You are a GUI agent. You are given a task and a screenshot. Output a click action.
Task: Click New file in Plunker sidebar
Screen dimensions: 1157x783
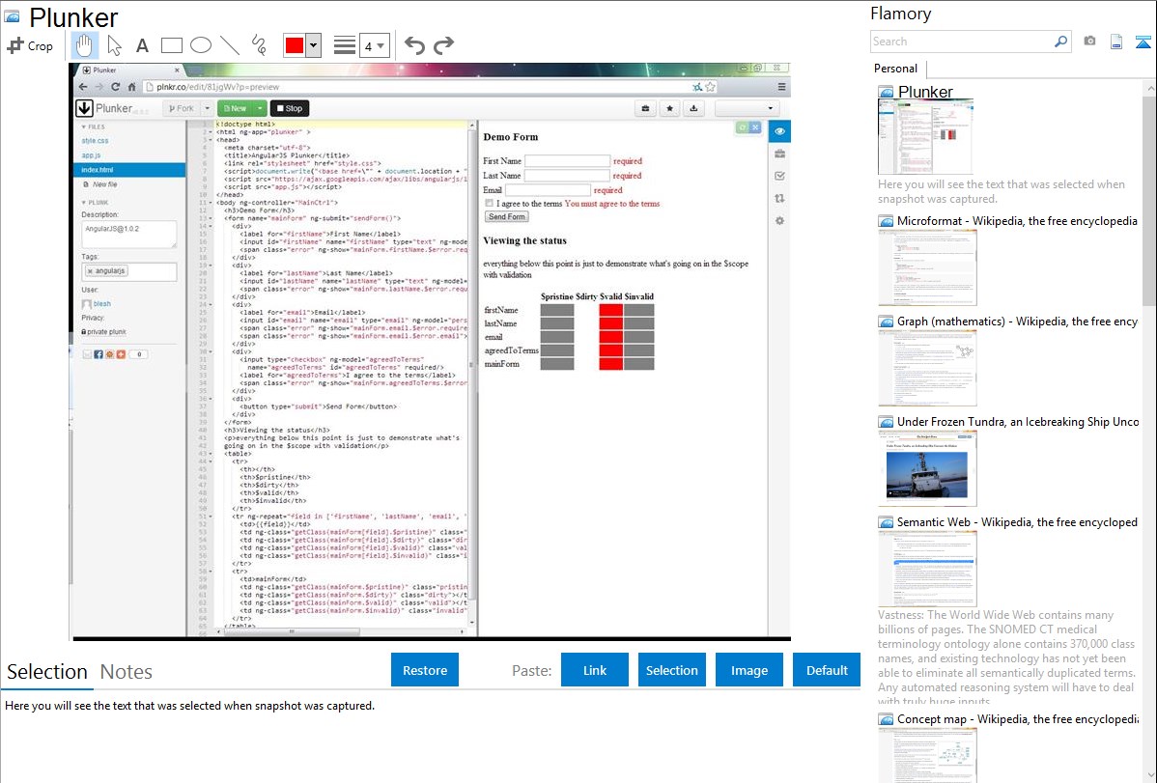100,184
